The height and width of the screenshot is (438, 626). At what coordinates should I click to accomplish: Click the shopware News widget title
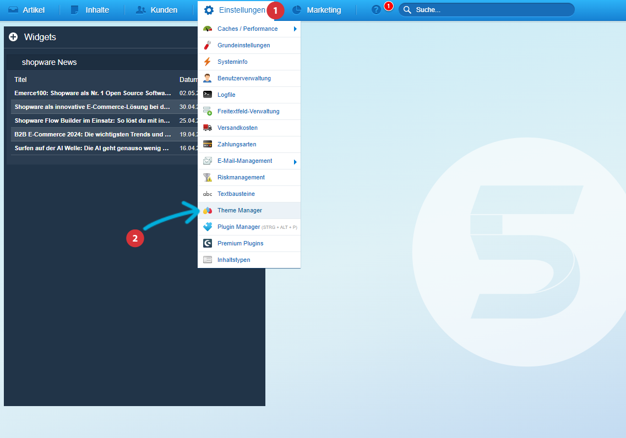tap(49, 62)
